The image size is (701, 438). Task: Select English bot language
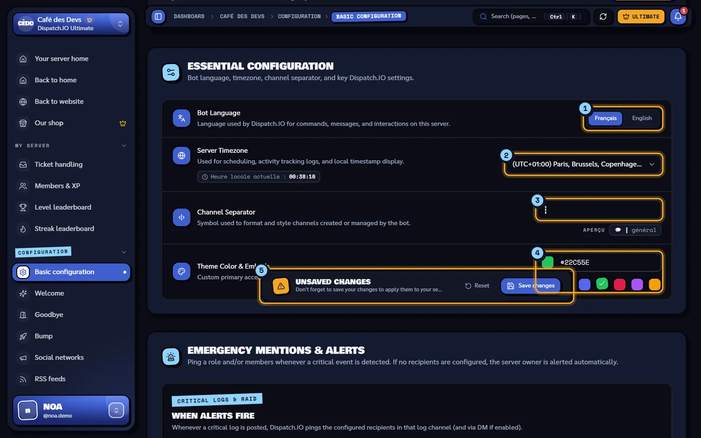click(641, 118)
